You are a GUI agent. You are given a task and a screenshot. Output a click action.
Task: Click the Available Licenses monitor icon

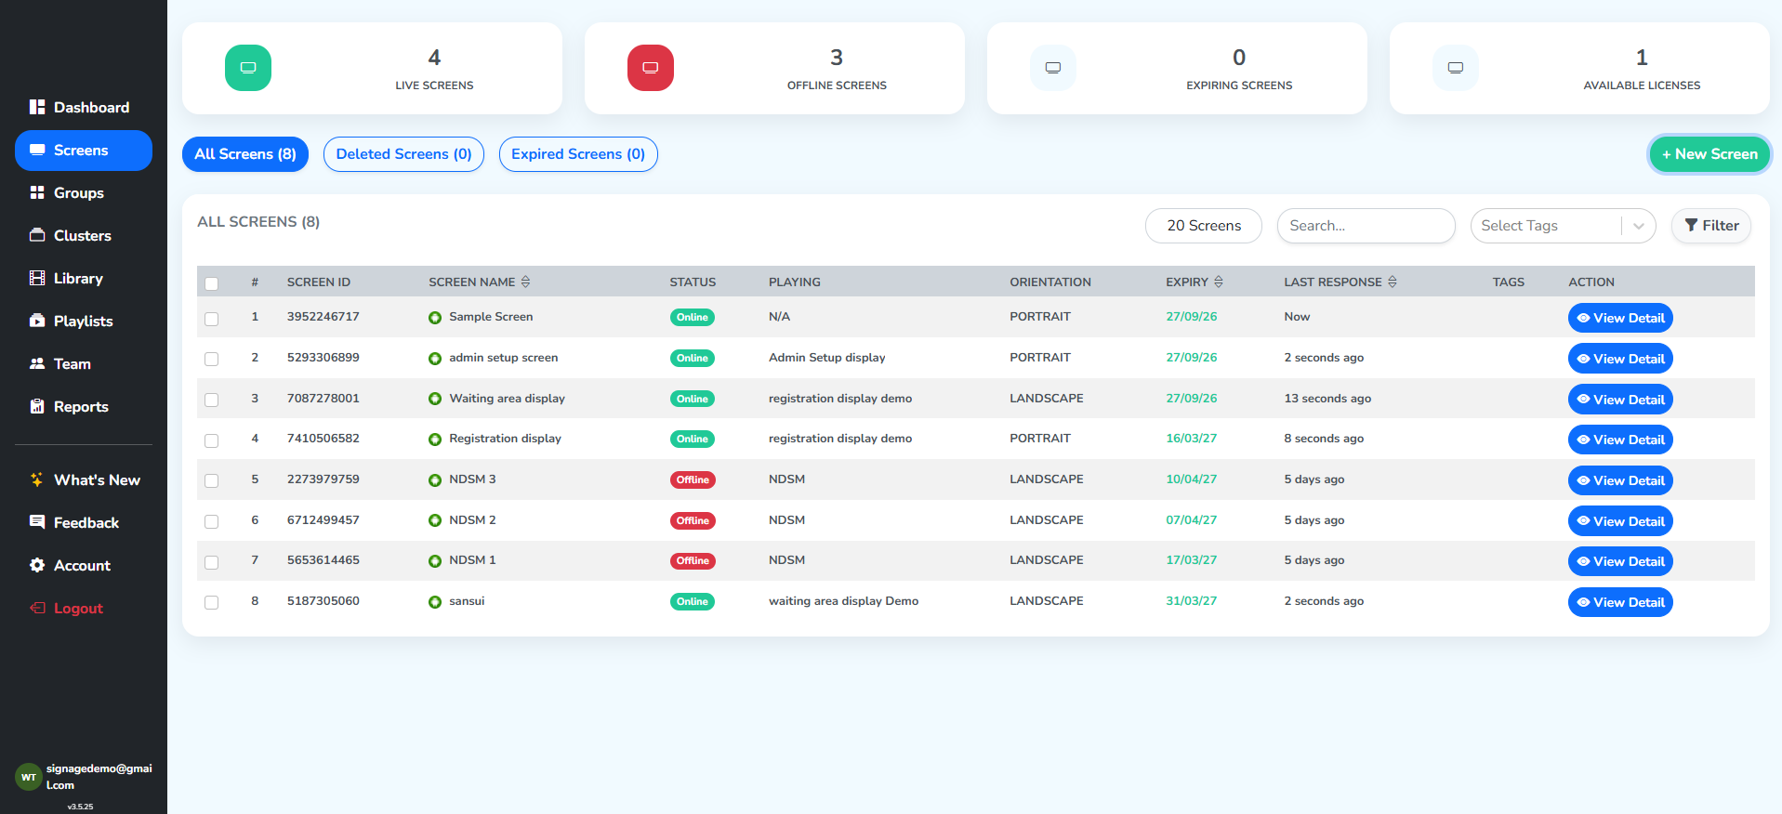click(x=1456, y=68)
